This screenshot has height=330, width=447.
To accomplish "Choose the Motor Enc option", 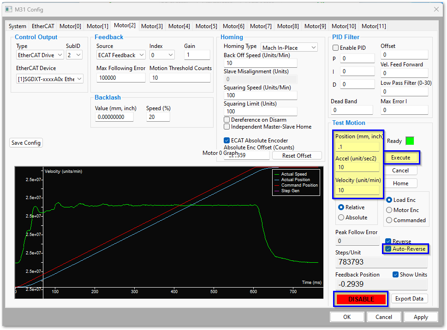I will coord(389,210).
